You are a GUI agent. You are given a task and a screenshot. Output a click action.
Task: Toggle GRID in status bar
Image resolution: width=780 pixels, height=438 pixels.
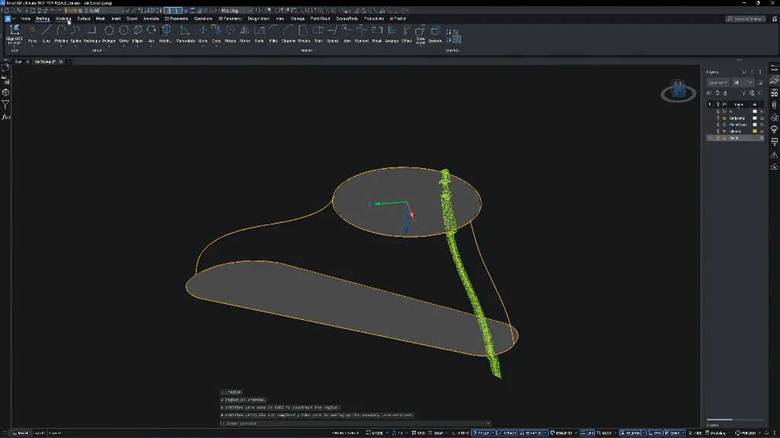(418, 433)
